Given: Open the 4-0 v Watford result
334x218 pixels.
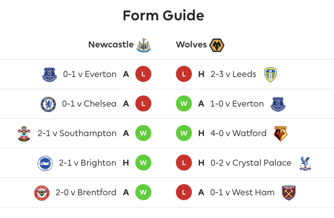Looking at the screenshot, I should [x=238, y=133].
